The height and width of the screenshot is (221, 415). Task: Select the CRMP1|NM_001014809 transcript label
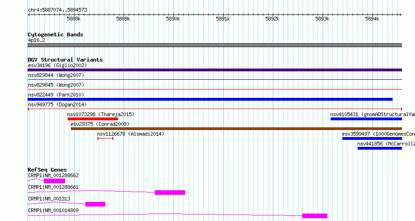tap(53, 210)
